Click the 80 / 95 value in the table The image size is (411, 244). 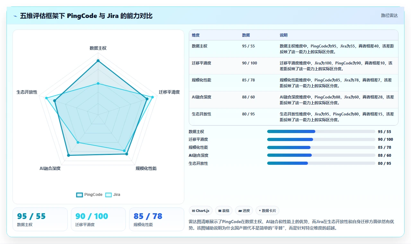click(249, 114)
